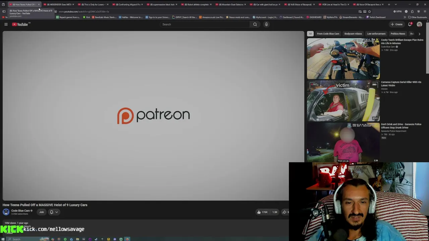This screenshot has width=429, height=241.
Task: Show more bookmarks with the double chevron
Action: click(405, 17)
